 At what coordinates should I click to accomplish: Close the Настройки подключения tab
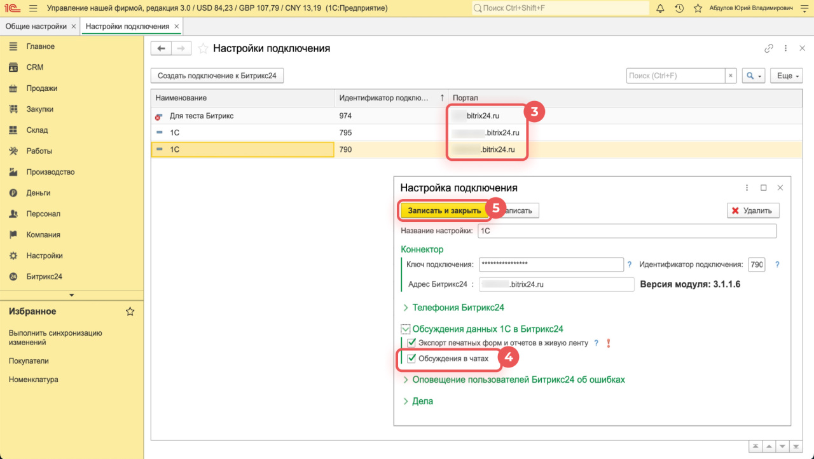coord(176,27)
